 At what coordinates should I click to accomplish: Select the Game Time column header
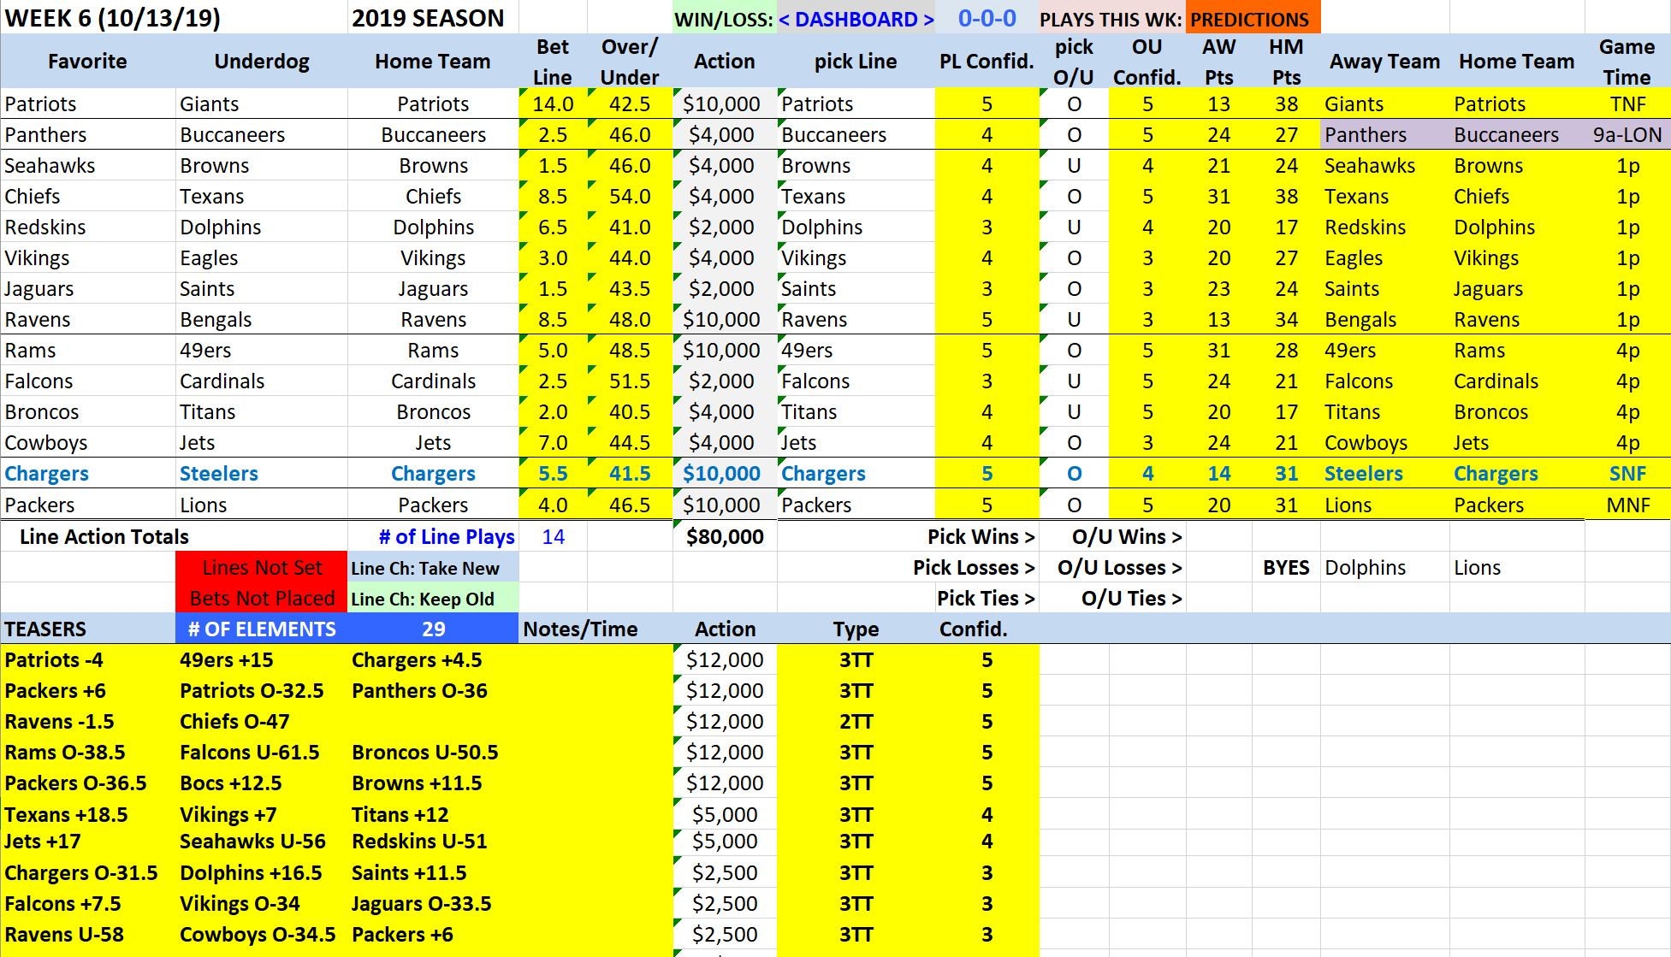point(1627,62)
